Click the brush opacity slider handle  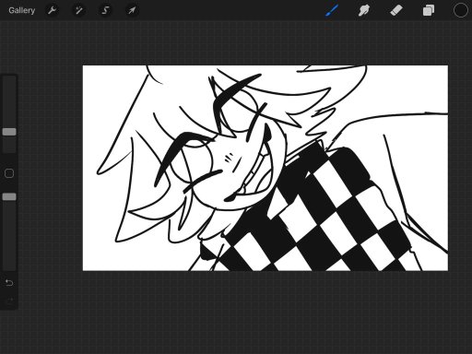[9, 196]
